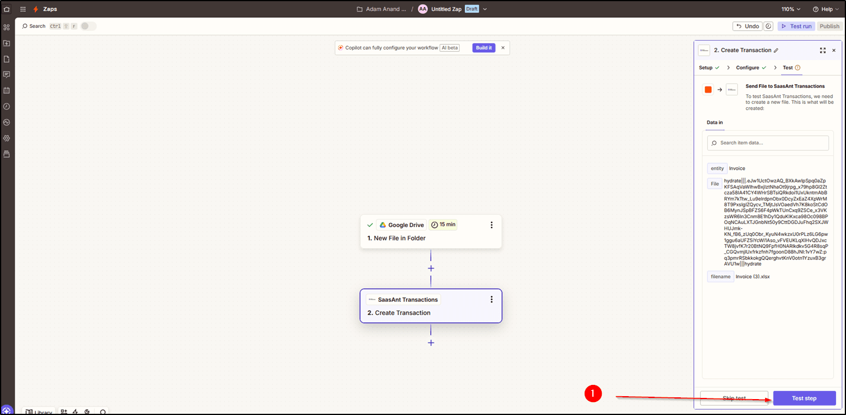846x415 pixels.
Task: Expand the step panel to full screen
Action: coord(822,51)
